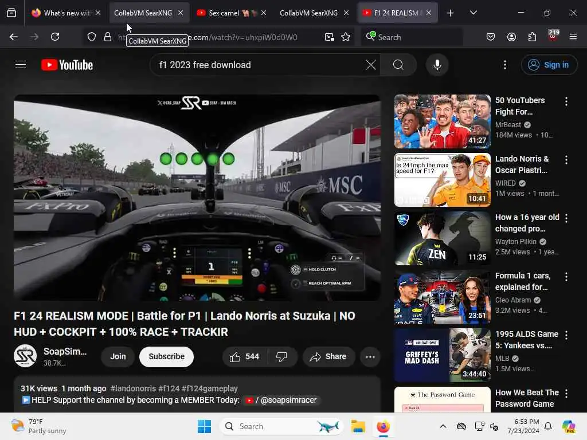Bookmark this page with the star

(x=346, y=37)
